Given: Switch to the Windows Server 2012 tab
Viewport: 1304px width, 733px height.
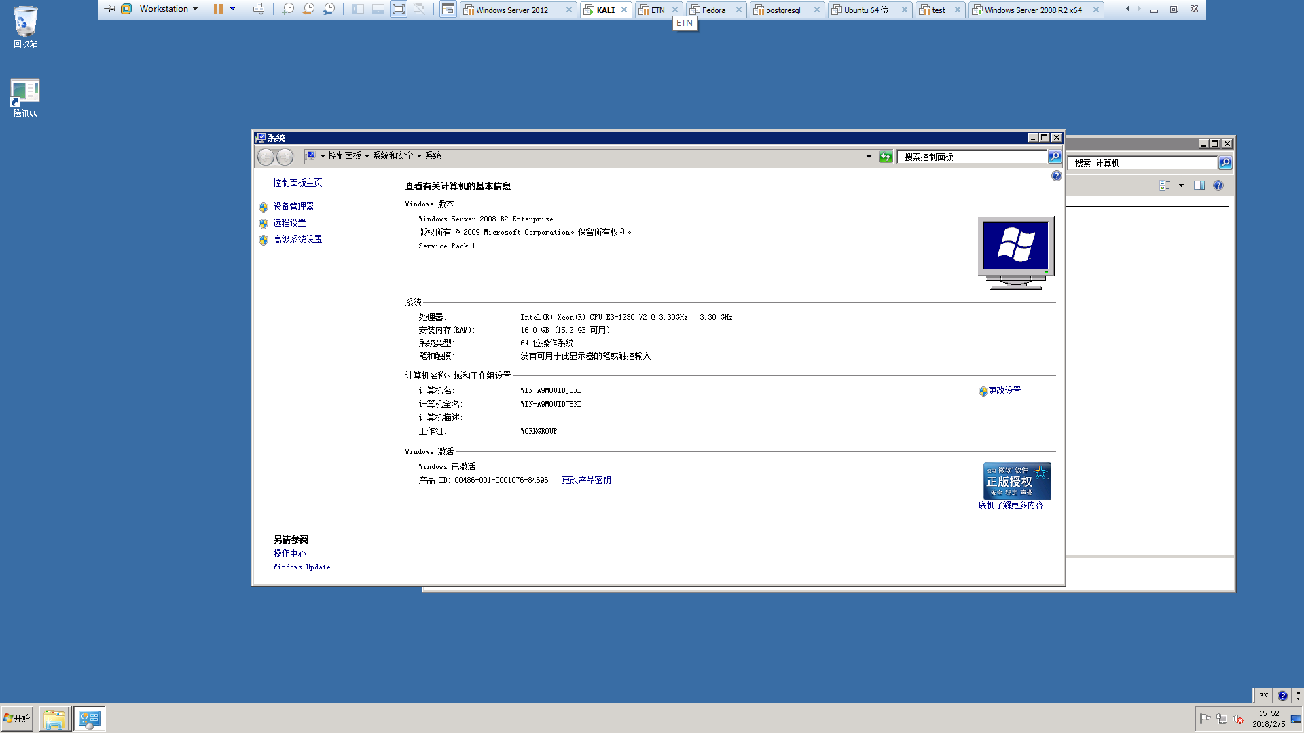Looking at the screenshot, I should [x=512, y=10].
